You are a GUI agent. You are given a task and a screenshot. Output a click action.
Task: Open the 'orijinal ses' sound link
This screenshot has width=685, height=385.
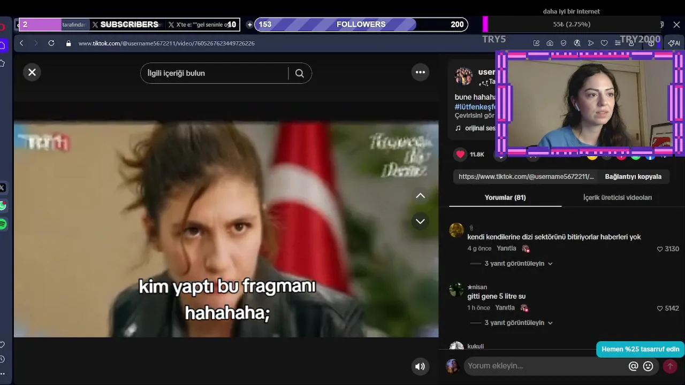pyautogui.click(x=475, y=128)
